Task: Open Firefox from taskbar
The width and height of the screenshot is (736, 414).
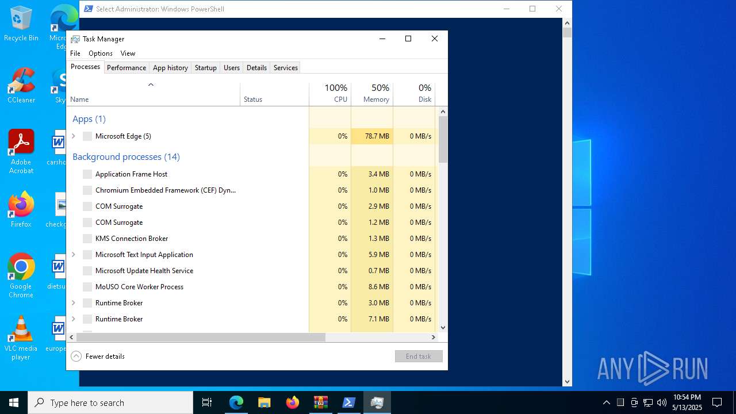Action: click(293, 402)
